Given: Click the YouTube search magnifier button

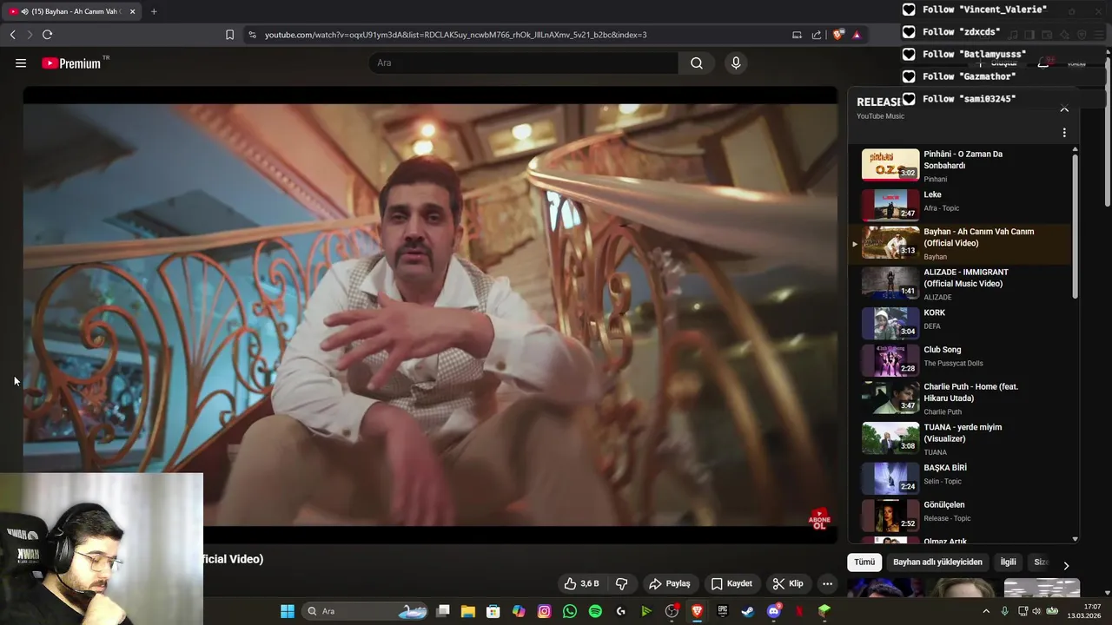Looking at the screenshot, I should coord(697,62).
